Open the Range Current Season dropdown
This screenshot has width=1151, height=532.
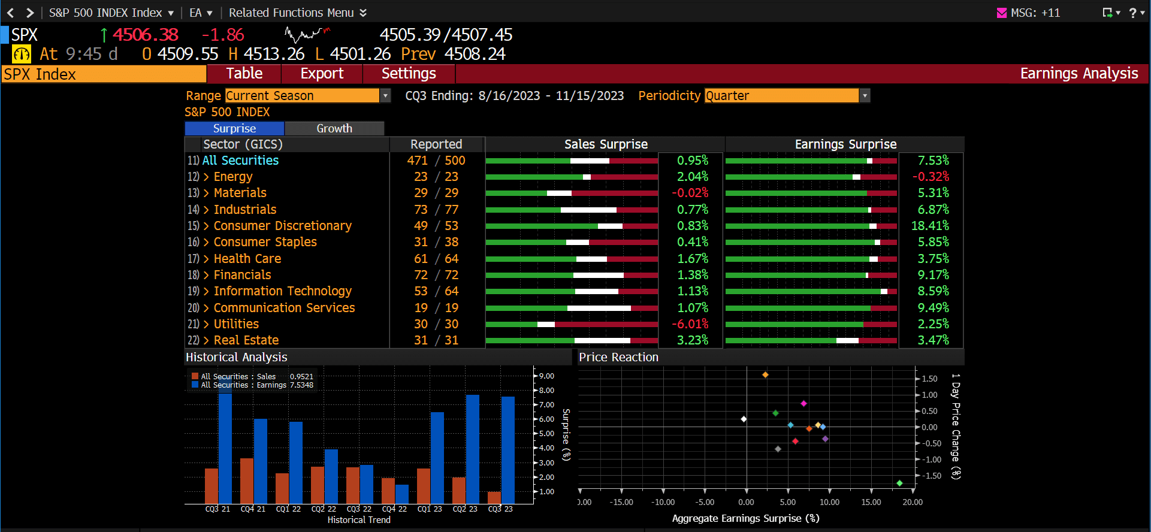click(x=308, y=96)
